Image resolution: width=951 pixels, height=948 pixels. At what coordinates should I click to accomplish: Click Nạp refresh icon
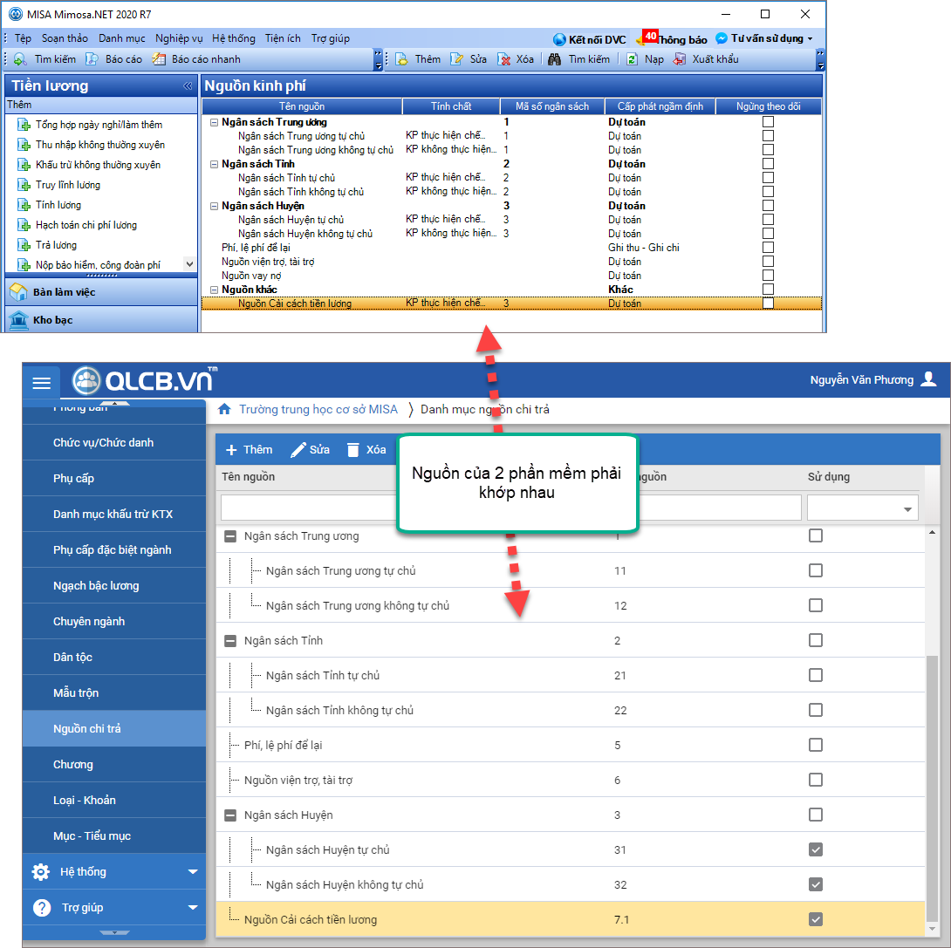[632, 58]
